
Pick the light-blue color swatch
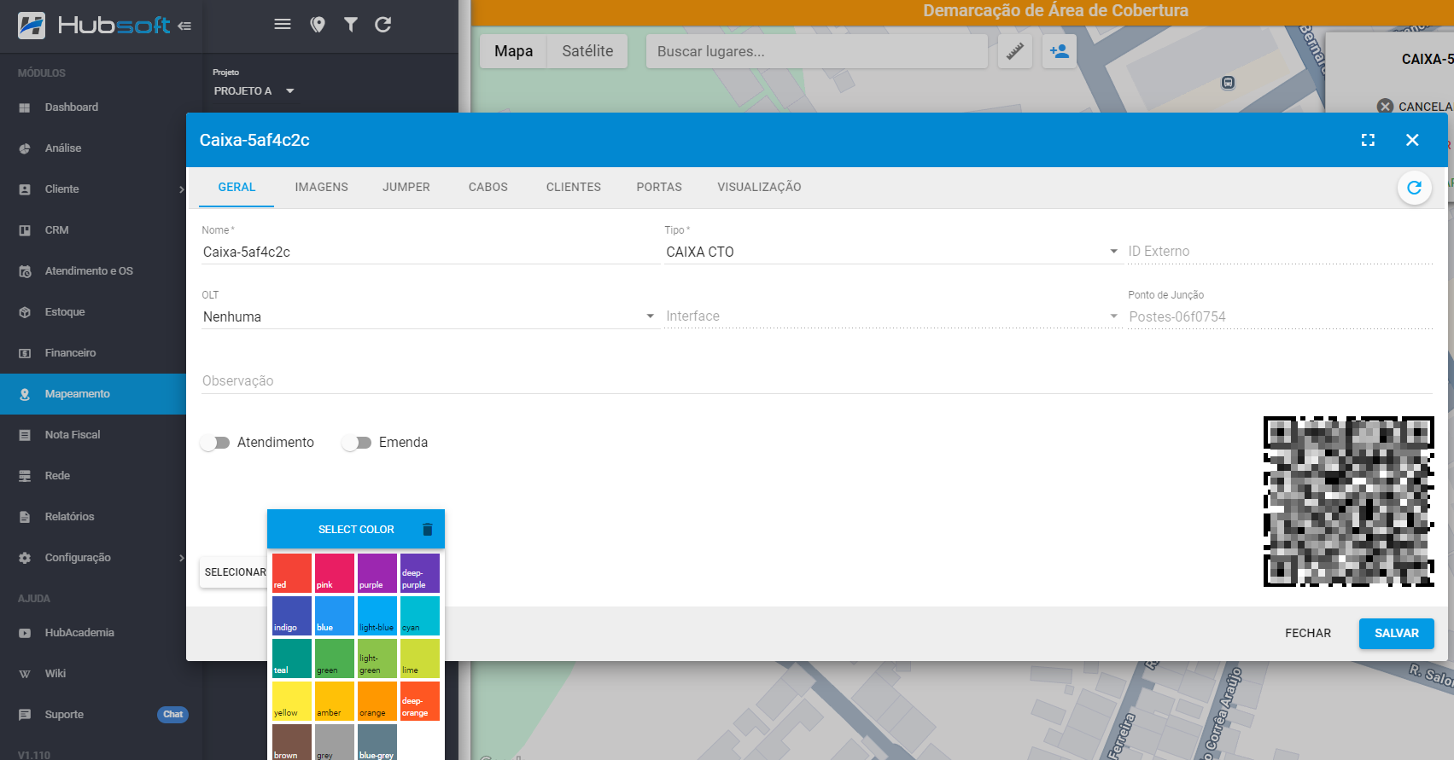377,616
